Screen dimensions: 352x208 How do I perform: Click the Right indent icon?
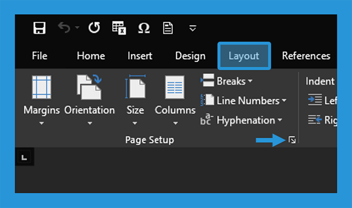315,120
